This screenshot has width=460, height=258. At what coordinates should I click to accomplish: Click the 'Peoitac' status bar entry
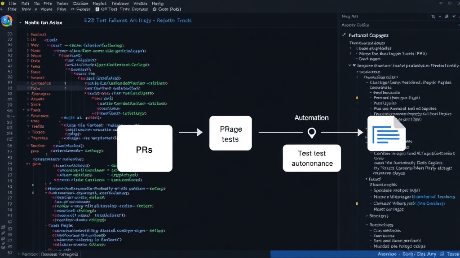(29, 254)
